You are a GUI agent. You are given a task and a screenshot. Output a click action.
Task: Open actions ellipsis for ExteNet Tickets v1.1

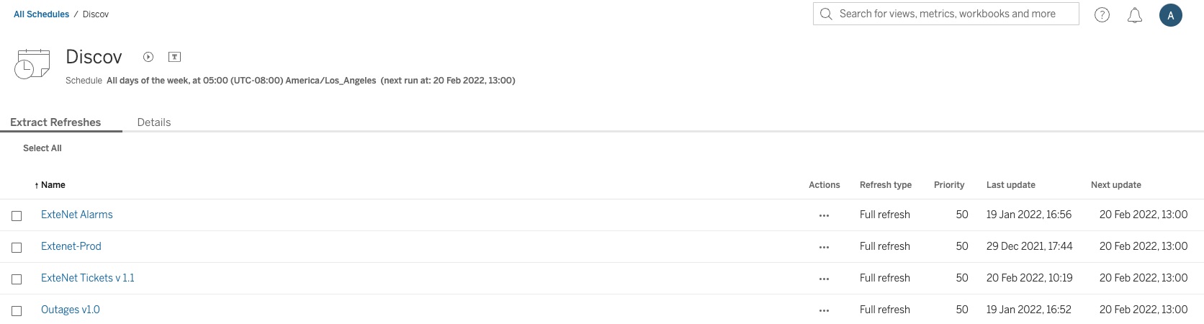pyautogui.click(x=824, y=279)
